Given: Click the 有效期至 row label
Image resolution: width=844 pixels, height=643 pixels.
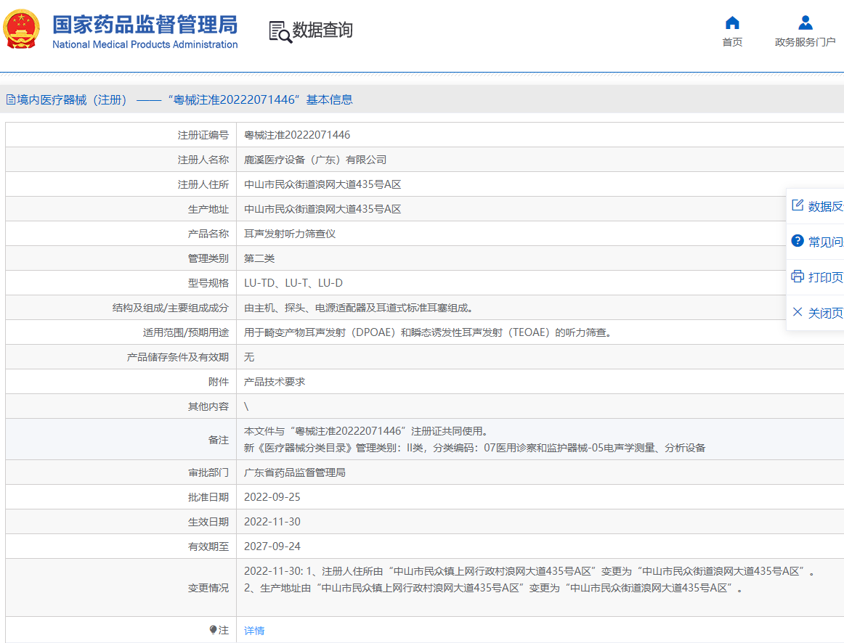Looking at the screenshot, I should tap(208, 546).
